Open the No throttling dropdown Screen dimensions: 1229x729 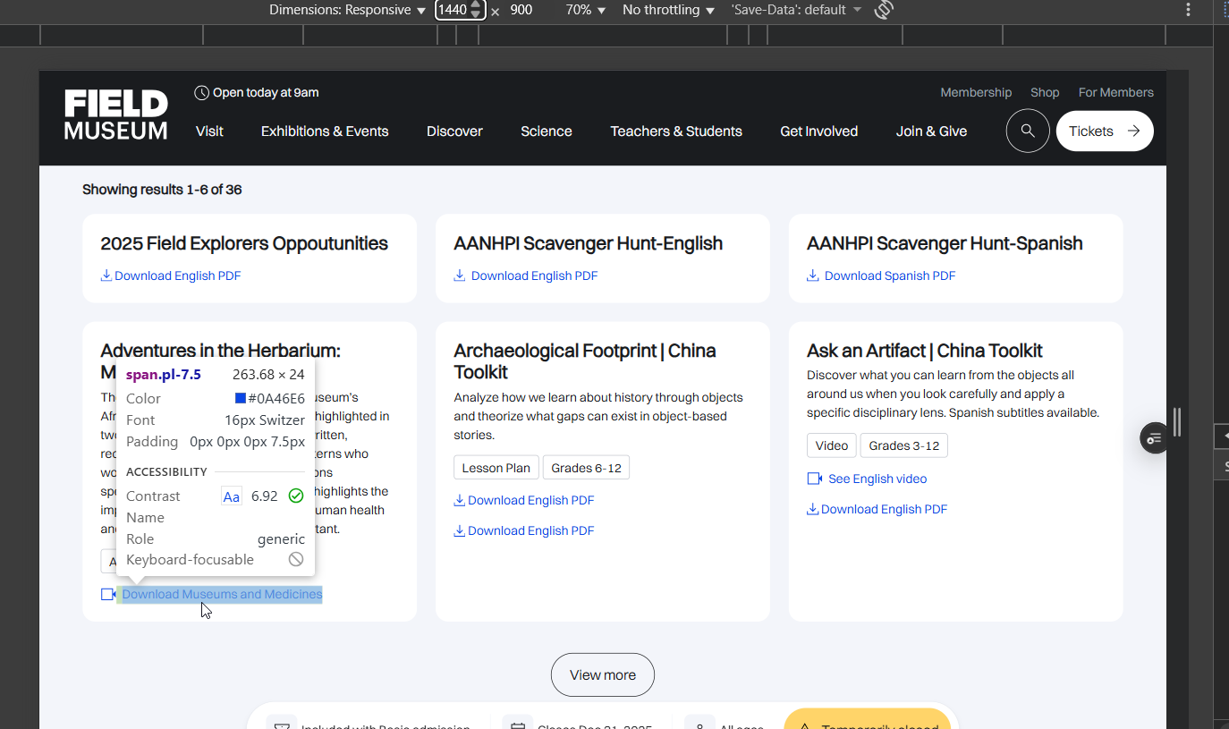click(669, 10)
